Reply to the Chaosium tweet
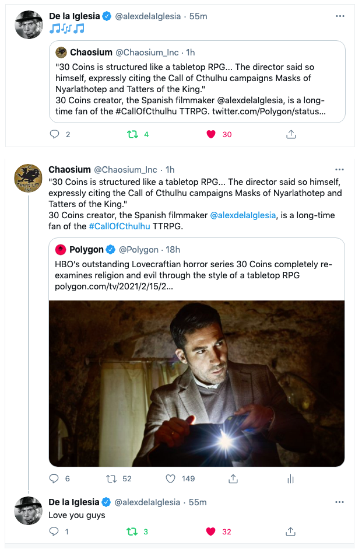This screenshot has width=362, height=549. coord(54,479)
